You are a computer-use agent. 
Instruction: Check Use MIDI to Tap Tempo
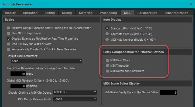[9, 33]
